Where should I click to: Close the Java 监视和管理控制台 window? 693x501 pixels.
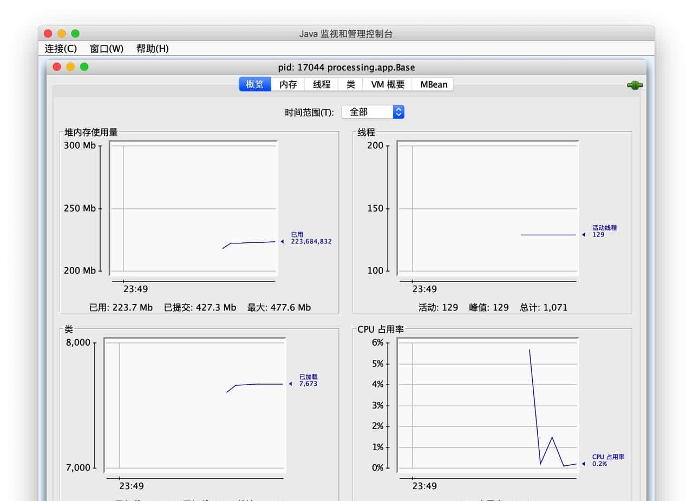pyautogui.click(x=48, y=34)
